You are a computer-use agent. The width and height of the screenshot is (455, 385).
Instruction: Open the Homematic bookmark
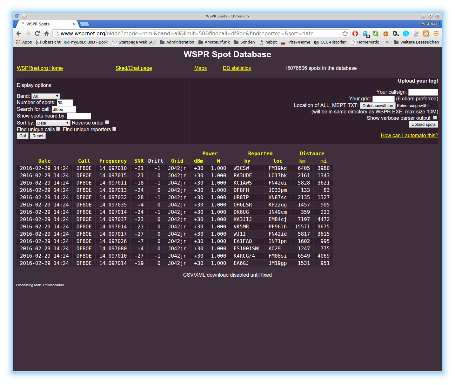point(365,42)
